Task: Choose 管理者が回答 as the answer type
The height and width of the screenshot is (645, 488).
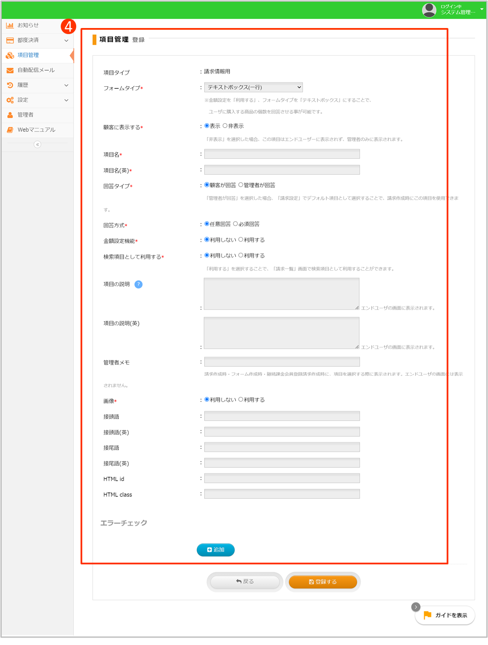Action: pos(241,185)
